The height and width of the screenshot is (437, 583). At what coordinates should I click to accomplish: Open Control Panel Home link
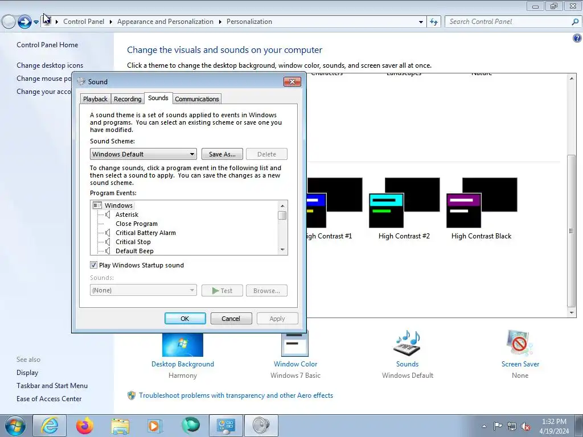pyautogui.click(x=47, y=44)
